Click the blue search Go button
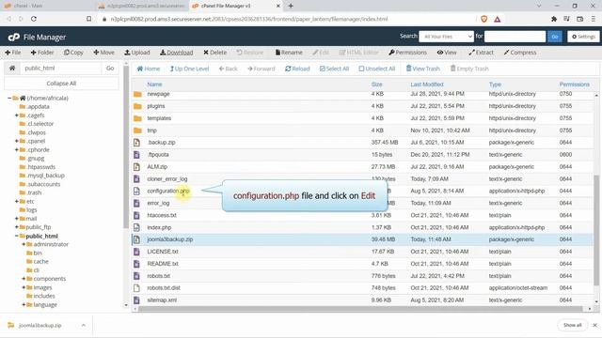 point(555,37)
